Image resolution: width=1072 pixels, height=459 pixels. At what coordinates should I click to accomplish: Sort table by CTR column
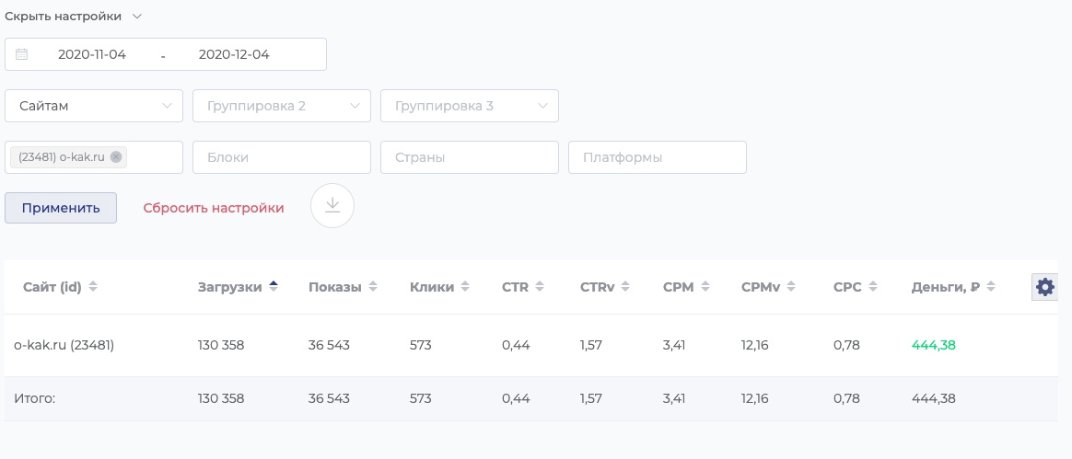pos(522,287)
